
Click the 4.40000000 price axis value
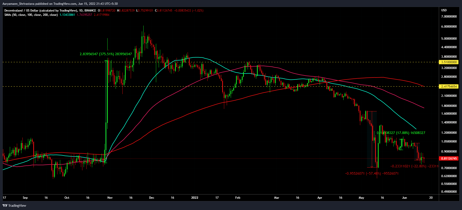[x=449, y=47]
